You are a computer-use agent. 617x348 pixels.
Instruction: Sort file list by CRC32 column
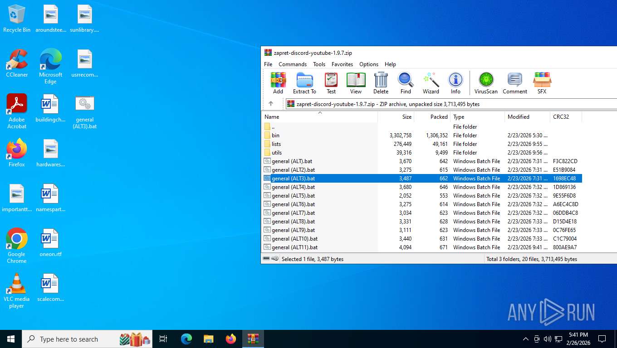click(566, 117)
